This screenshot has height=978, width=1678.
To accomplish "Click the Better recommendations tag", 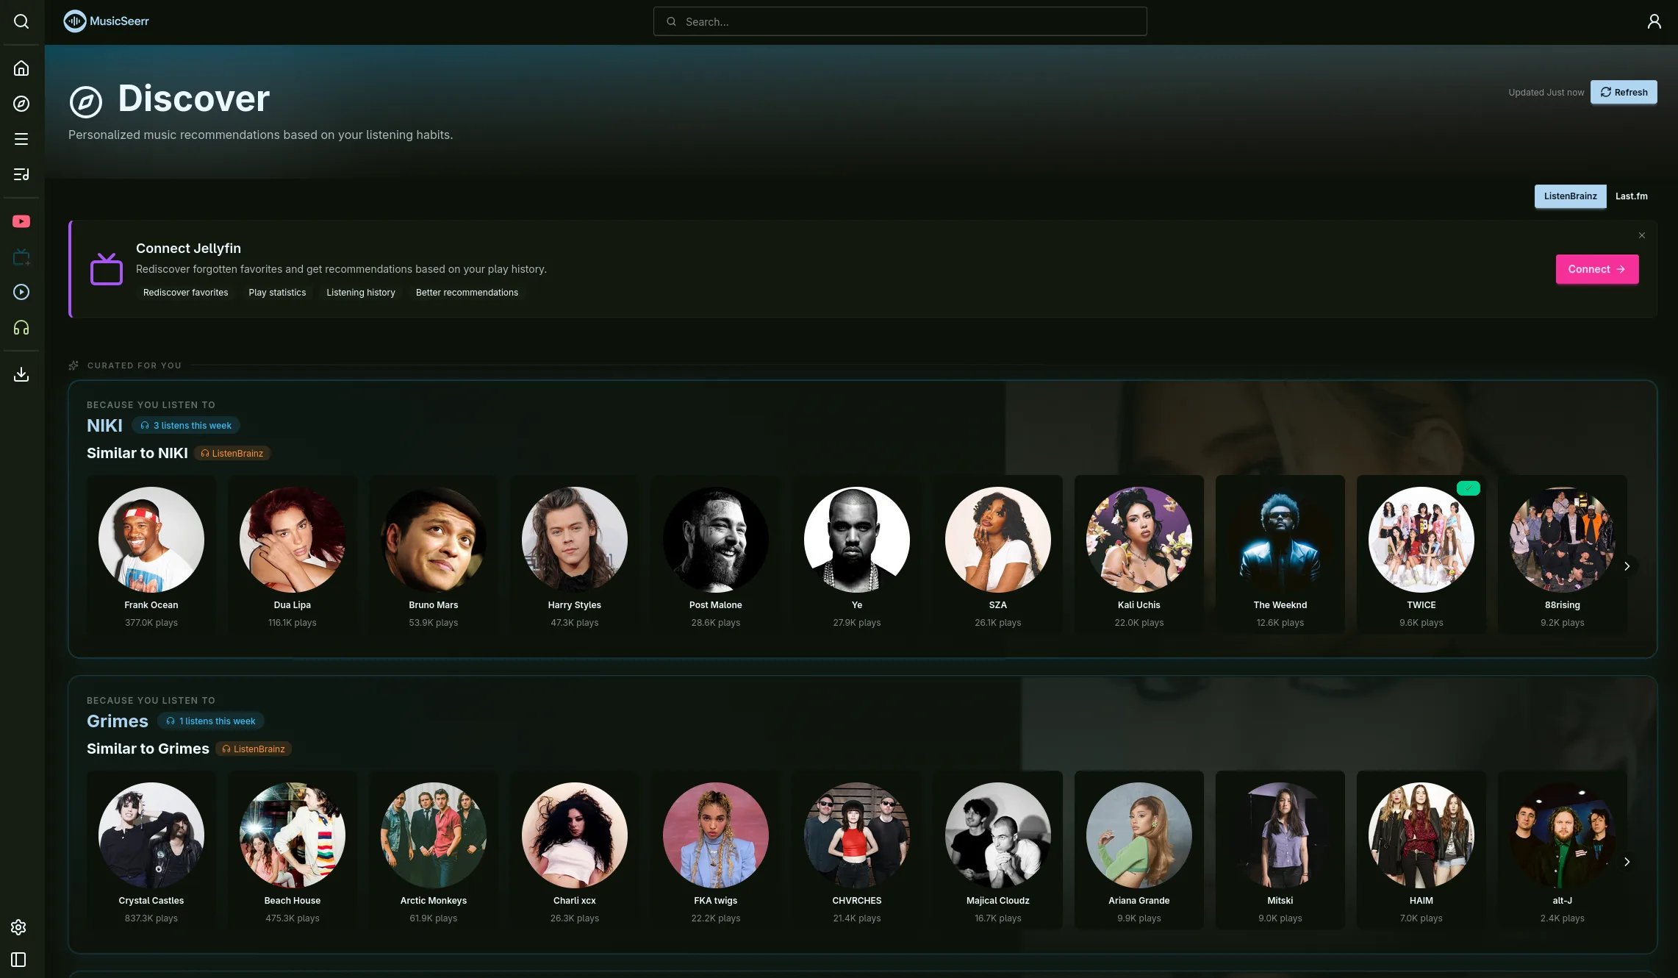I will [x=467, y=293].
